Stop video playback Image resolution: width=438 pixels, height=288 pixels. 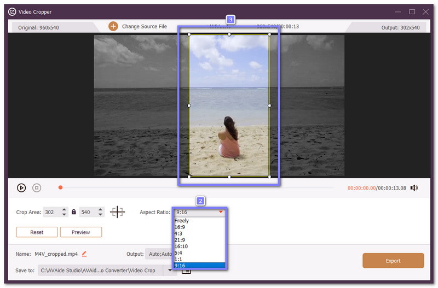(x=37, y=188)
